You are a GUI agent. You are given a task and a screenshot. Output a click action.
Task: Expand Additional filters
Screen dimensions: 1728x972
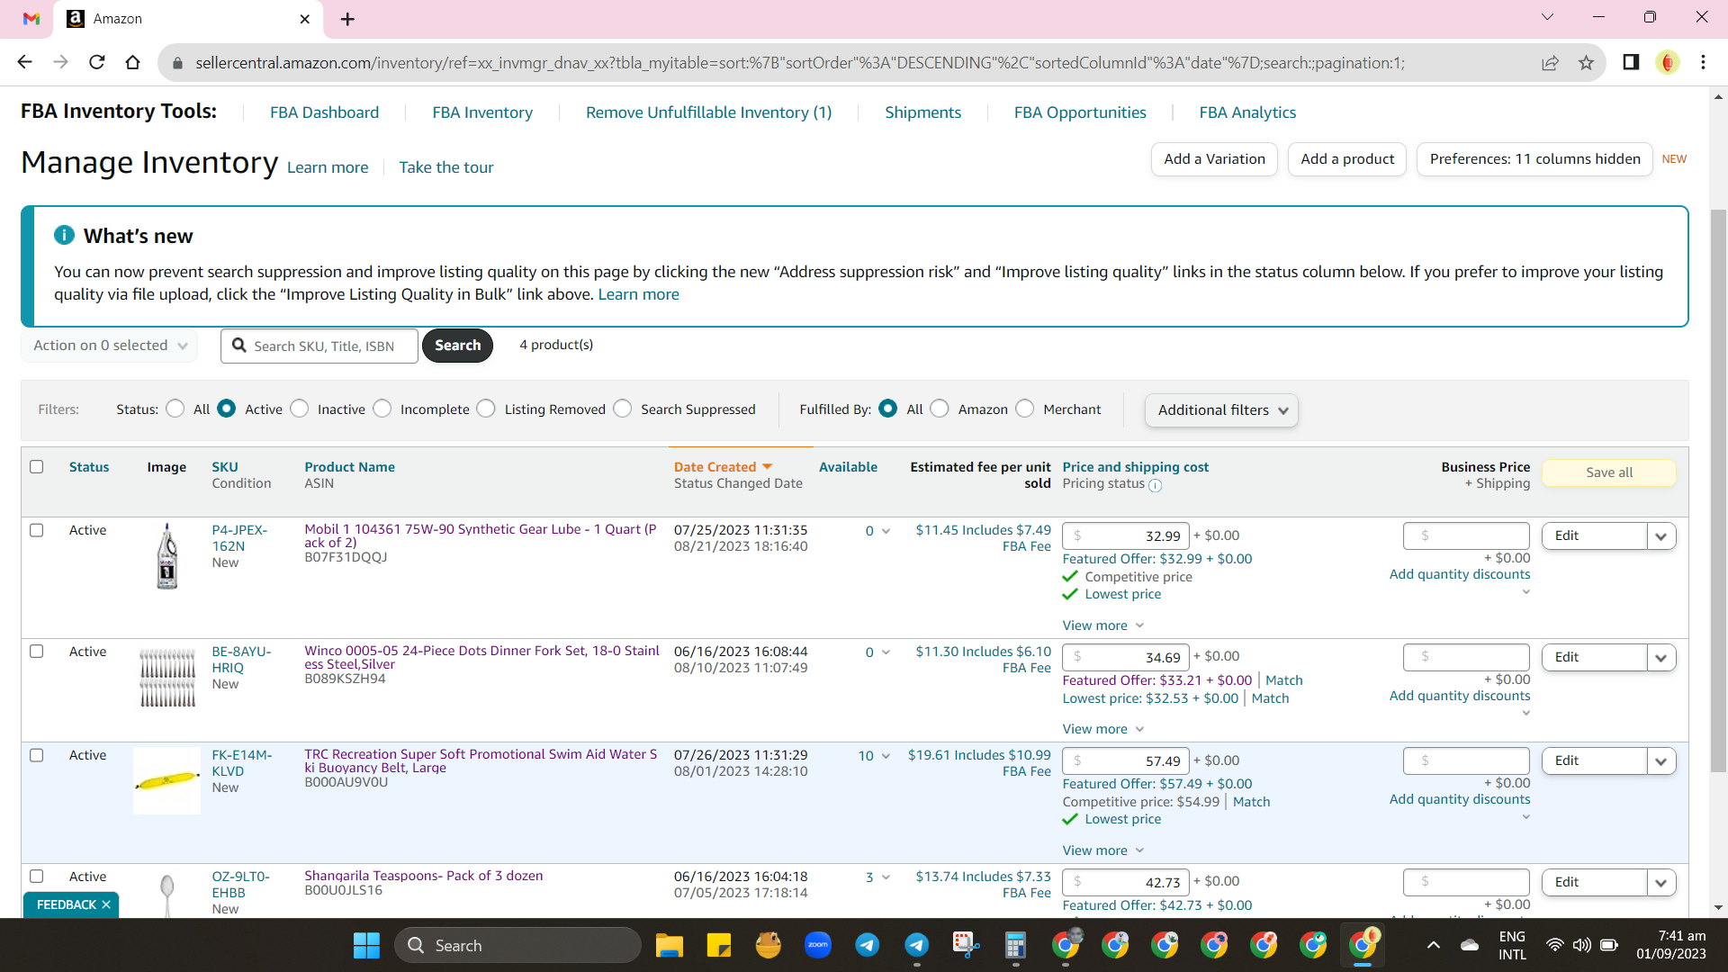(x=1221, y=410)
